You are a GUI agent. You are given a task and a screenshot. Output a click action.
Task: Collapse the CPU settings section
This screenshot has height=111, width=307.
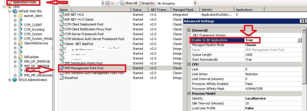click(189, 64)
